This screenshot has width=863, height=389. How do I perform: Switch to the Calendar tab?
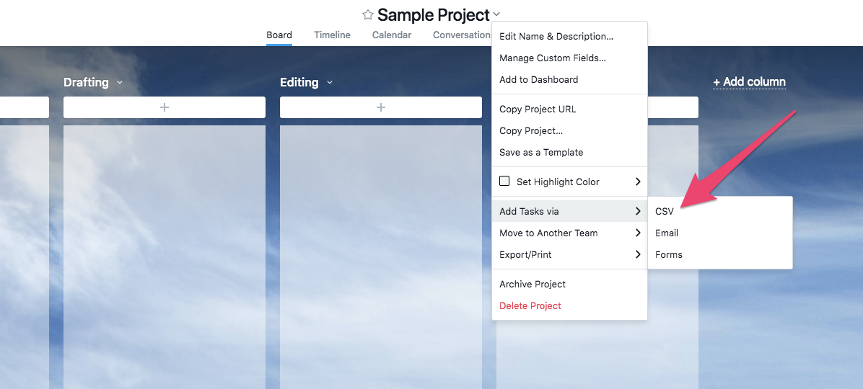391,35
